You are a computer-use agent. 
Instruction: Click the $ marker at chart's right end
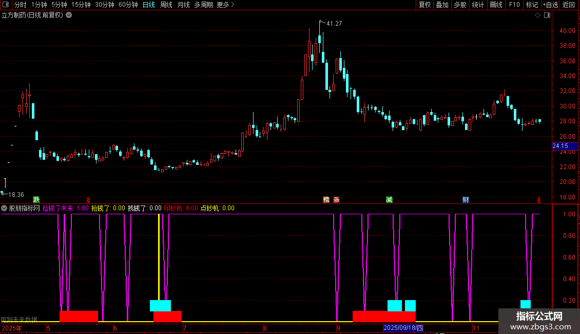click(x=539, y=200)
